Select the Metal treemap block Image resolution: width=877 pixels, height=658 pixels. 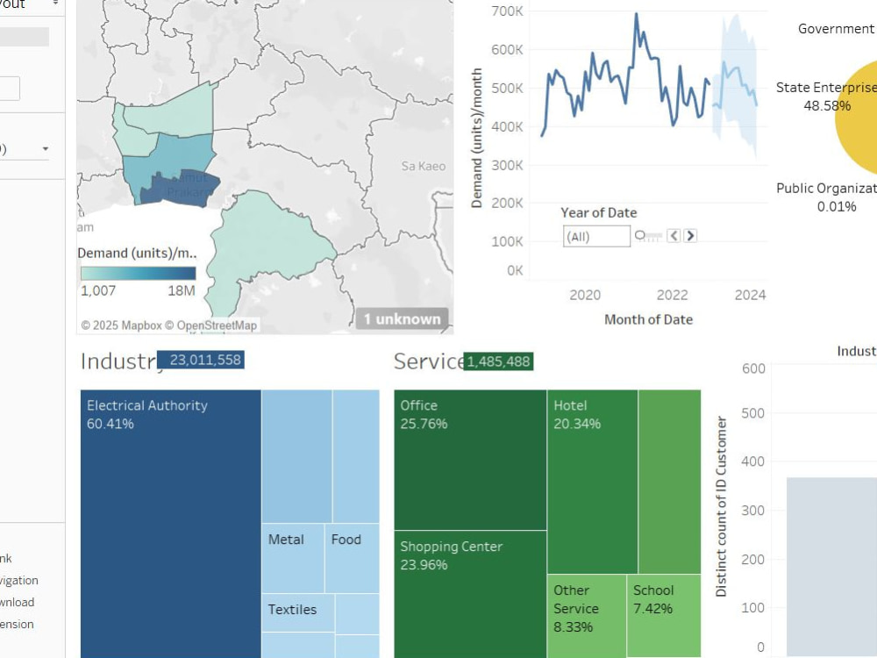(293, 558)
